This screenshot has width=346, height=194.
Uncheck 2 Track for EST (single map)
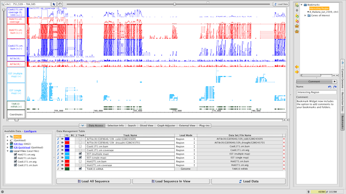click(80, 158)
